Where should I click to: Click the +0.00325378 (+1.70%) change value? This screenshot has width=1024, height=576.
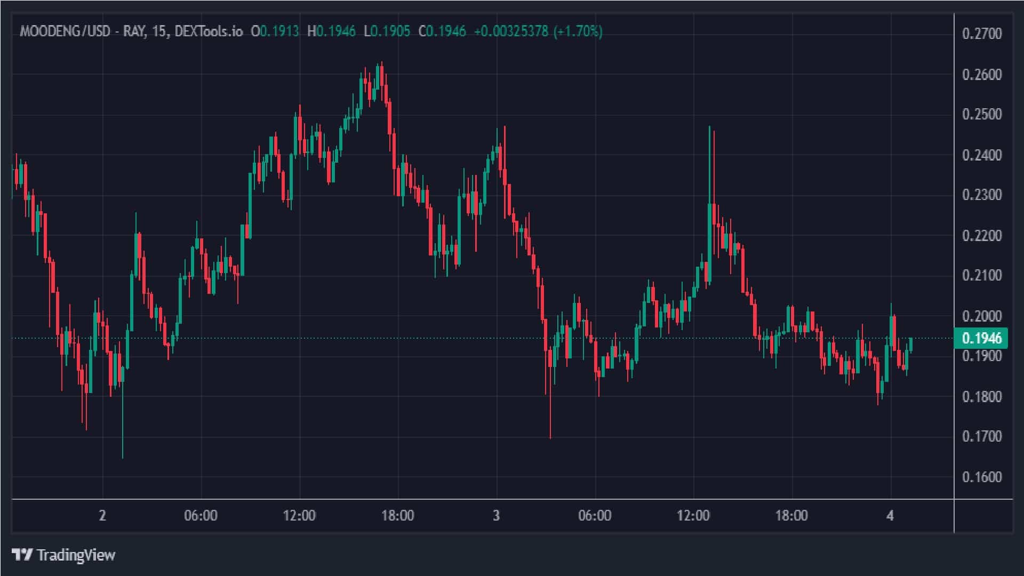coord(538,31)
